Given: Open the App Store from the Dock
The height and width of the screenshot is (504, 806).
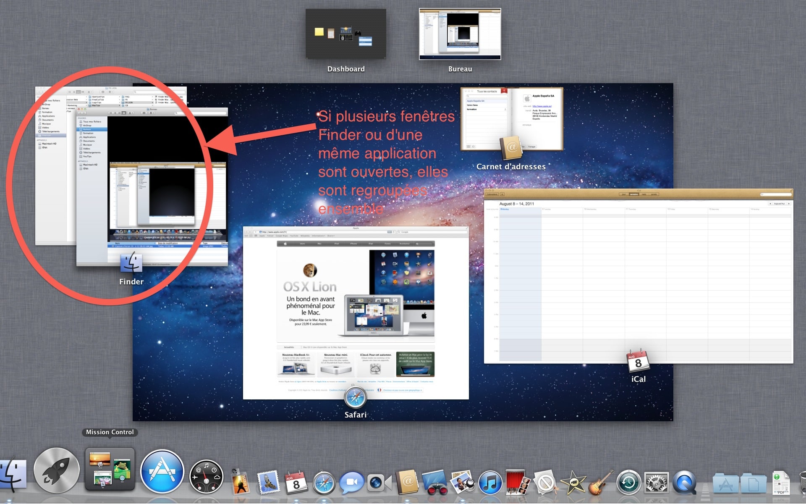Looking at the screenshot, I should [x=162, y=471].
